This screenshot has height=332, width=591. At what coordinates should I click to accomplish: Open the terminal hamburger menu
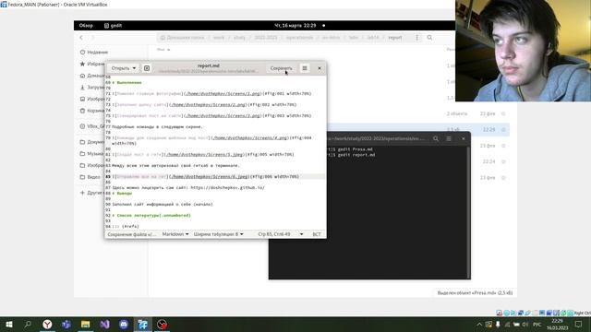tap(449, 138)
